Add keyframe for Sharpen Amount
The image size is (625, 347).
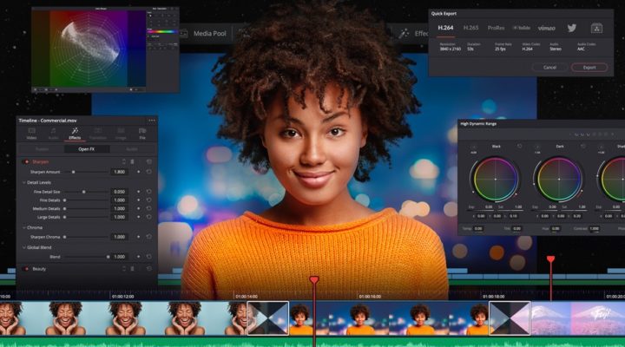tap(138, 172)
